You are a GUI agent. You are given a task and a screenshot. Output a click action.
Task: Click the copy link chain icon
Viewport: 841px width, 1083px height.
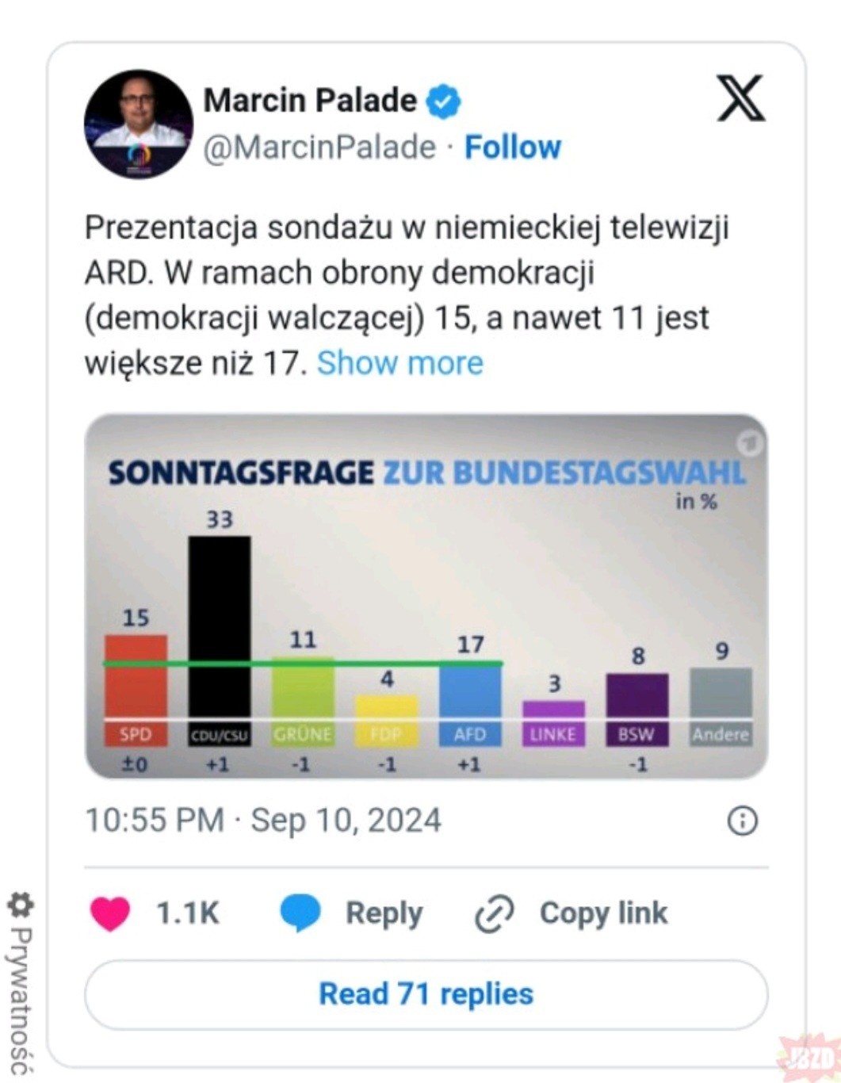point(495,913)
